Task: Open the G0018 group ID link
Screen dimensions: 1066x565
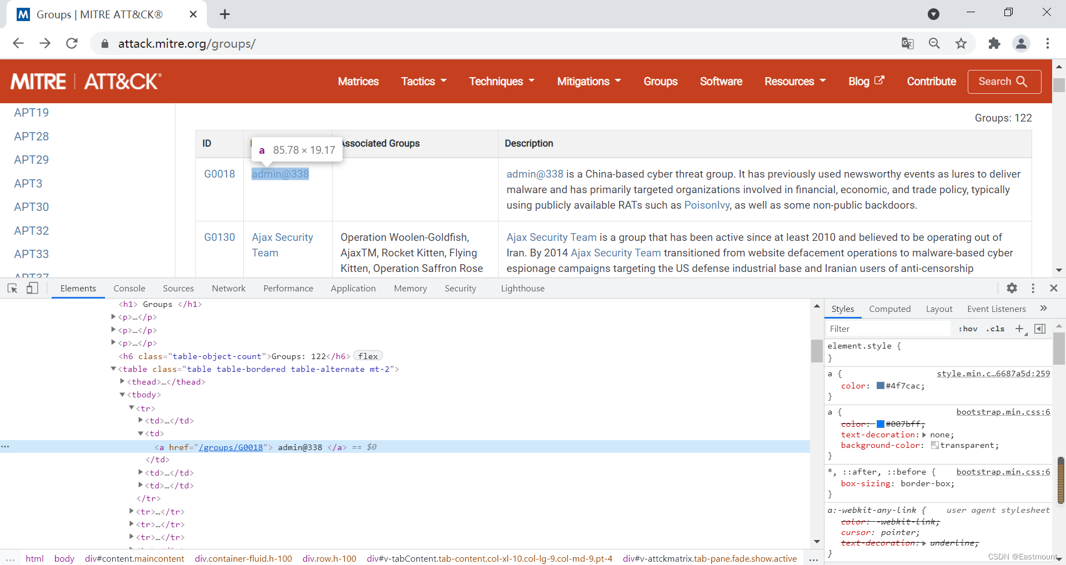Action: (219, 174)
